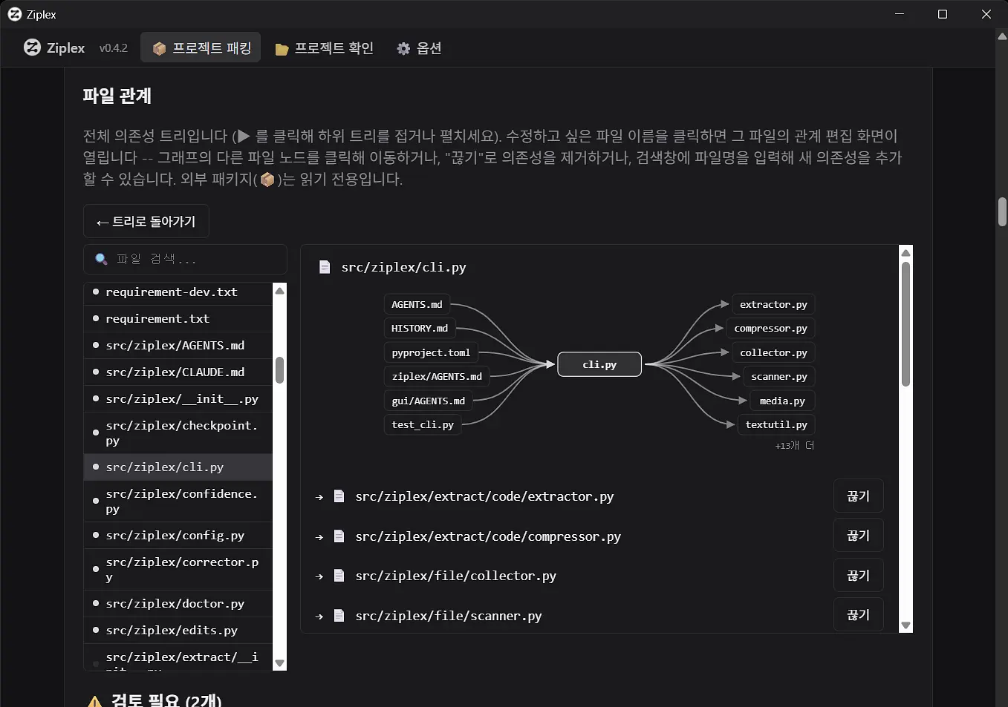Click the pyproject.toml node in the graph
Viewport: 1008px width, 707px height.
tap(431, 352)
